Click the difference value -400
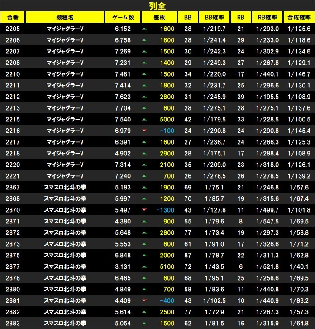 coord(167,300)
